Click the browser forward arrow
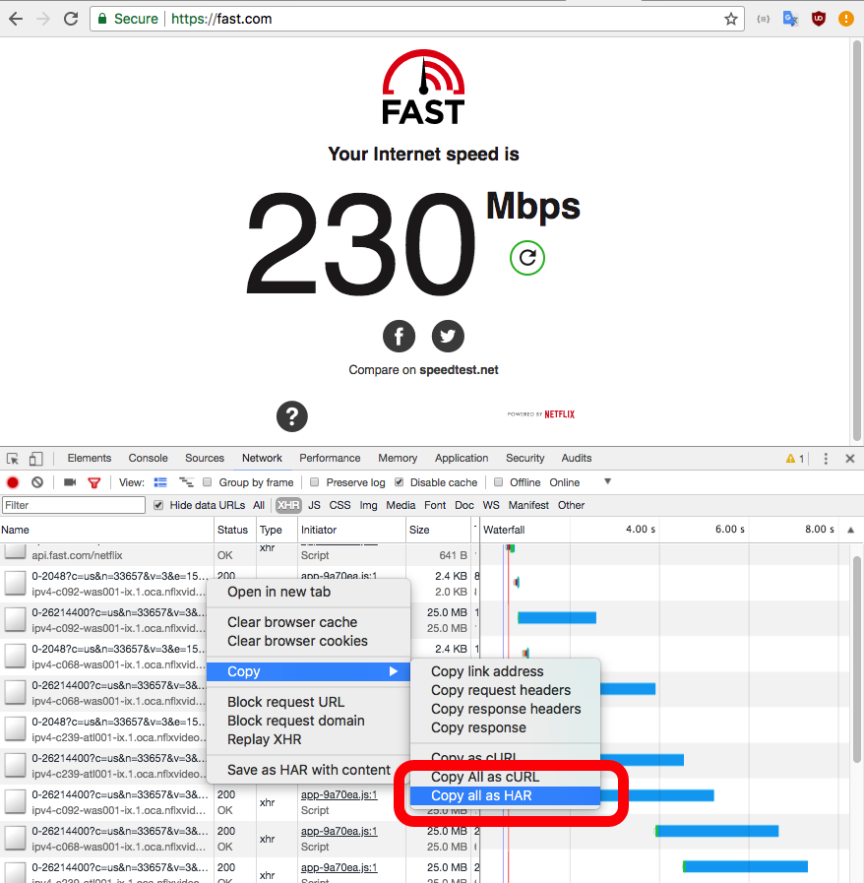This screenshot has height=883, width=864. click(x=42, y=19)
